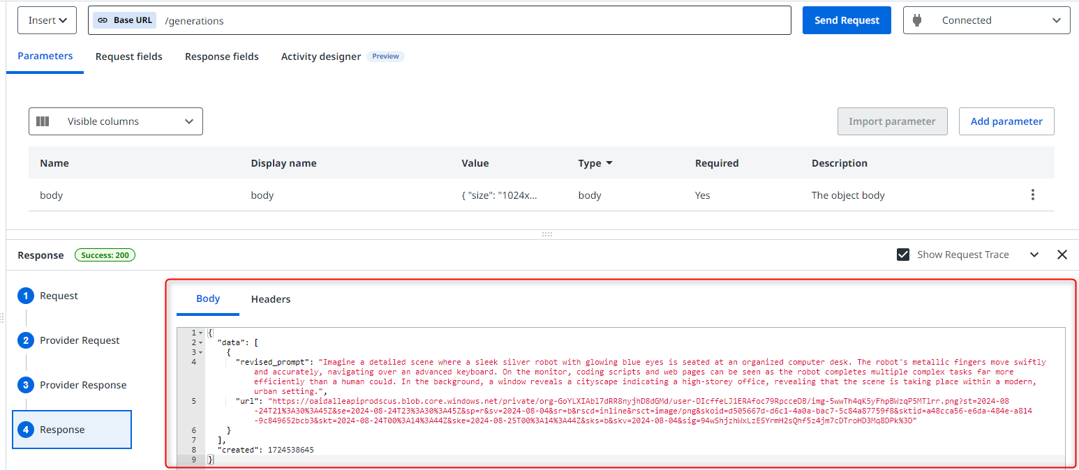Click the Add parameter button
1079x470 pixels.
1006,121
